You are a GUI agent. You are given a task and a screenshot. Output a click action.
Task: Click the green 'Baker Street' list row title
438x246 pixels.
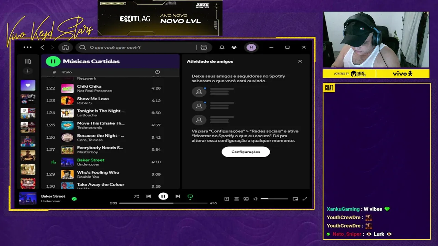(x=91, y=160)
